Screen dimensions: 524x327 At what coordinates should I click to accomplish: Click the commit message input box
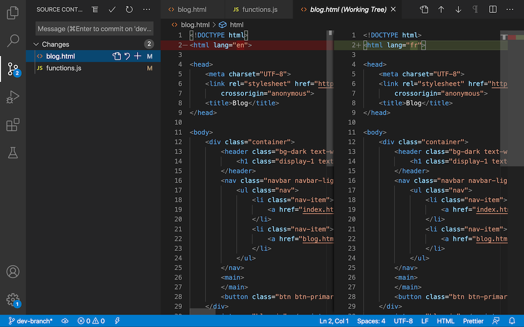[94, 29]
